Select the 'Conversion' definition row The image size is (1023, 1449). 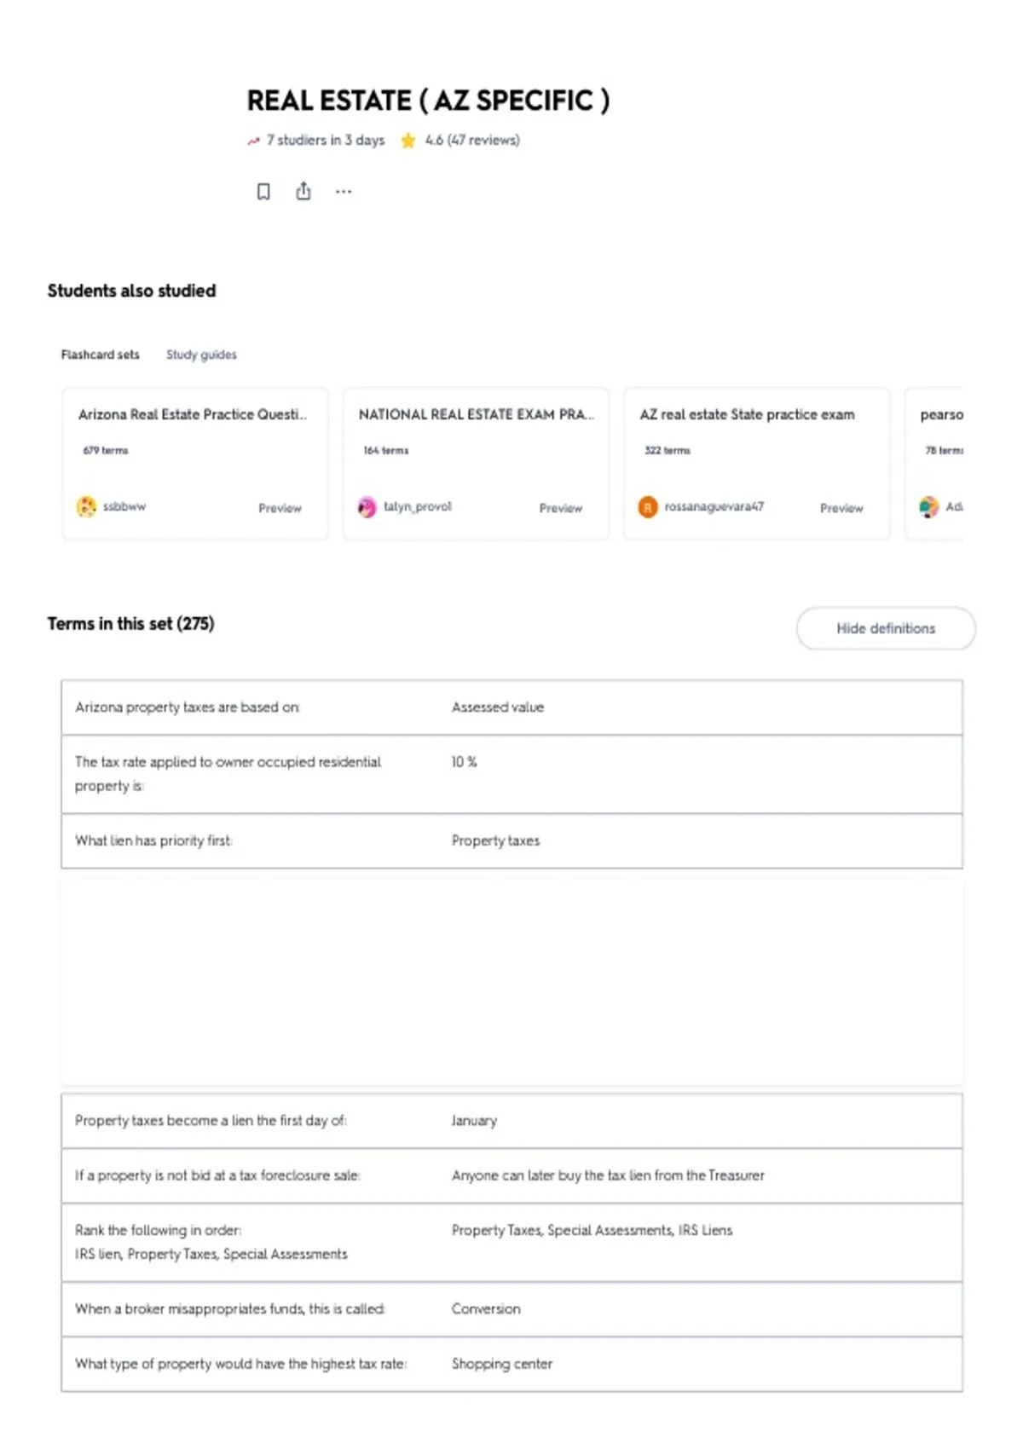tap(511, 1309)
